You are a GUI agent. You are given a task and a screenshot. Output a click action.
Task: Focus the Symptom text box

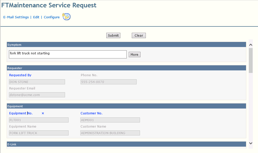[x=68, y=54]
